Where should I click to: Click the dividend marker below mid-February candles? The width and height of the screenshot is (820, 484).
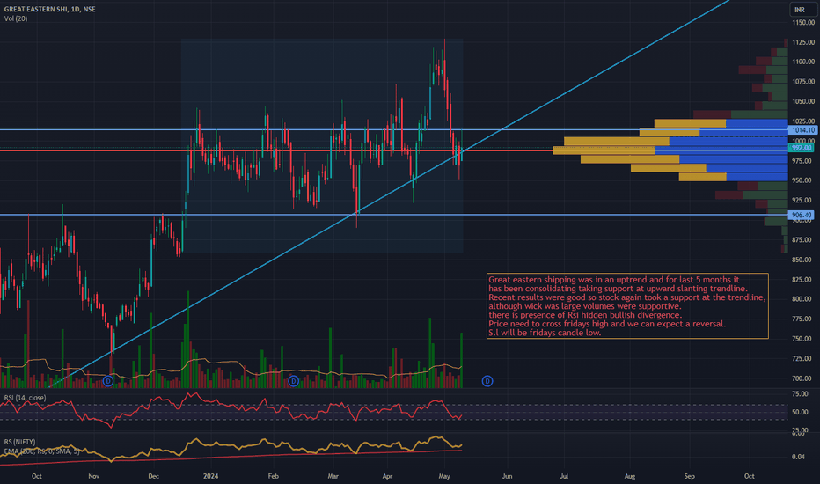[293, 381]
